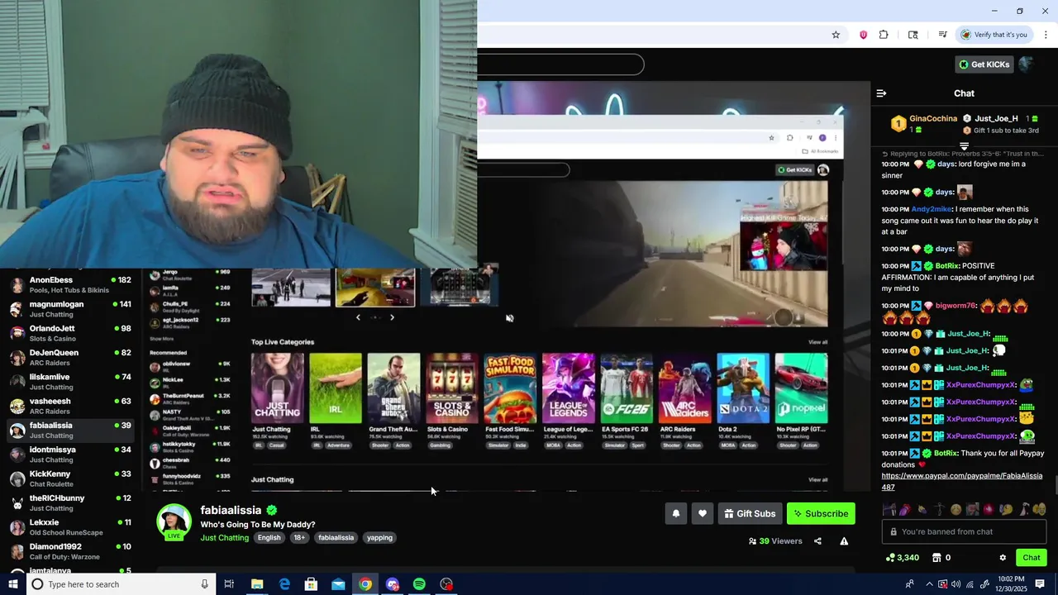1058x595 pixels.
Task: Open Lekxxie channel in sidebar
Action: point(69,527)
